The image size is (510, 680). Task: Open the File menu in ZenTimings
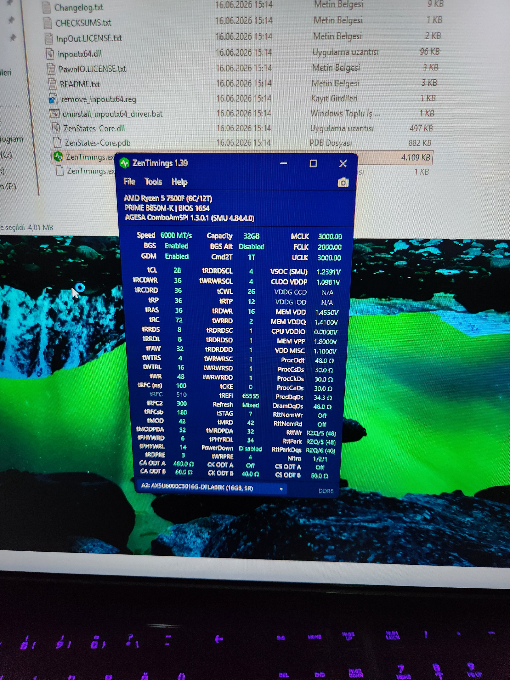click(129, 182)
